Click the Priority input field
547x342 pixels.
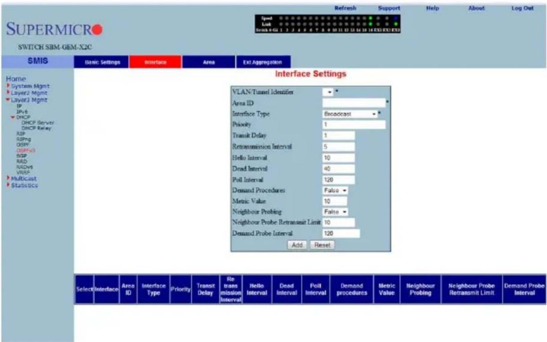354,125
